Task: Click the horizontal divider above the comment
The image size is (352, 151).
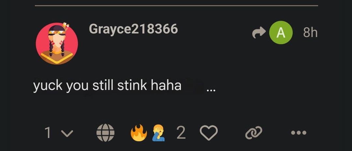Action: pos(176,6)
